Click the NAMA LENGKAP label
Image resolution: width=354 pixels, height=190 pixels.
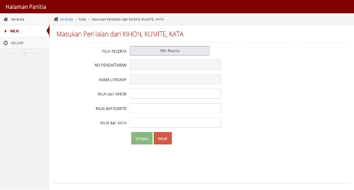click(x=112, y=80)
